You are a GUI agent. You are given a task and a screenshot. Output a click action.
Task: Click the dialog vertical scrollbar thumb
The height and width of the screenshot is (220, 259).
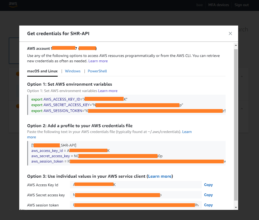tap(236, 125)
